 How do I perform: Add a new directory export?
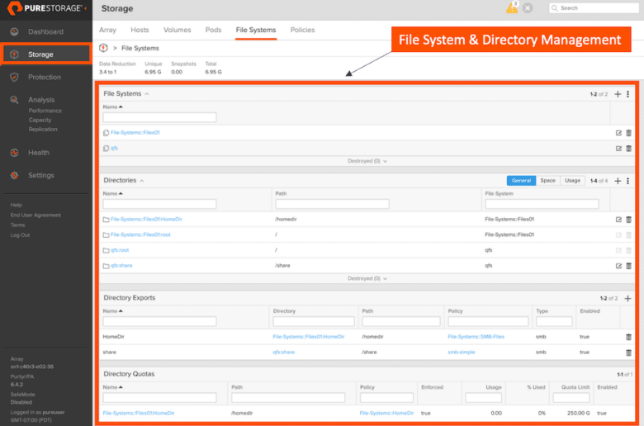pos(627,298)
